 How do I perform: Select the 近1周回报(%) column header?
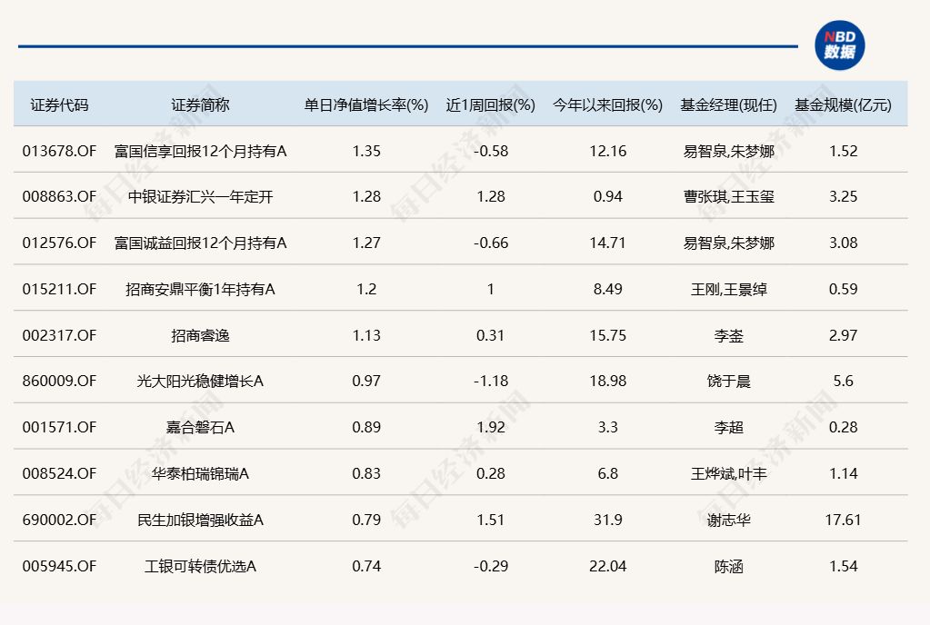click(x=491, y=104)
